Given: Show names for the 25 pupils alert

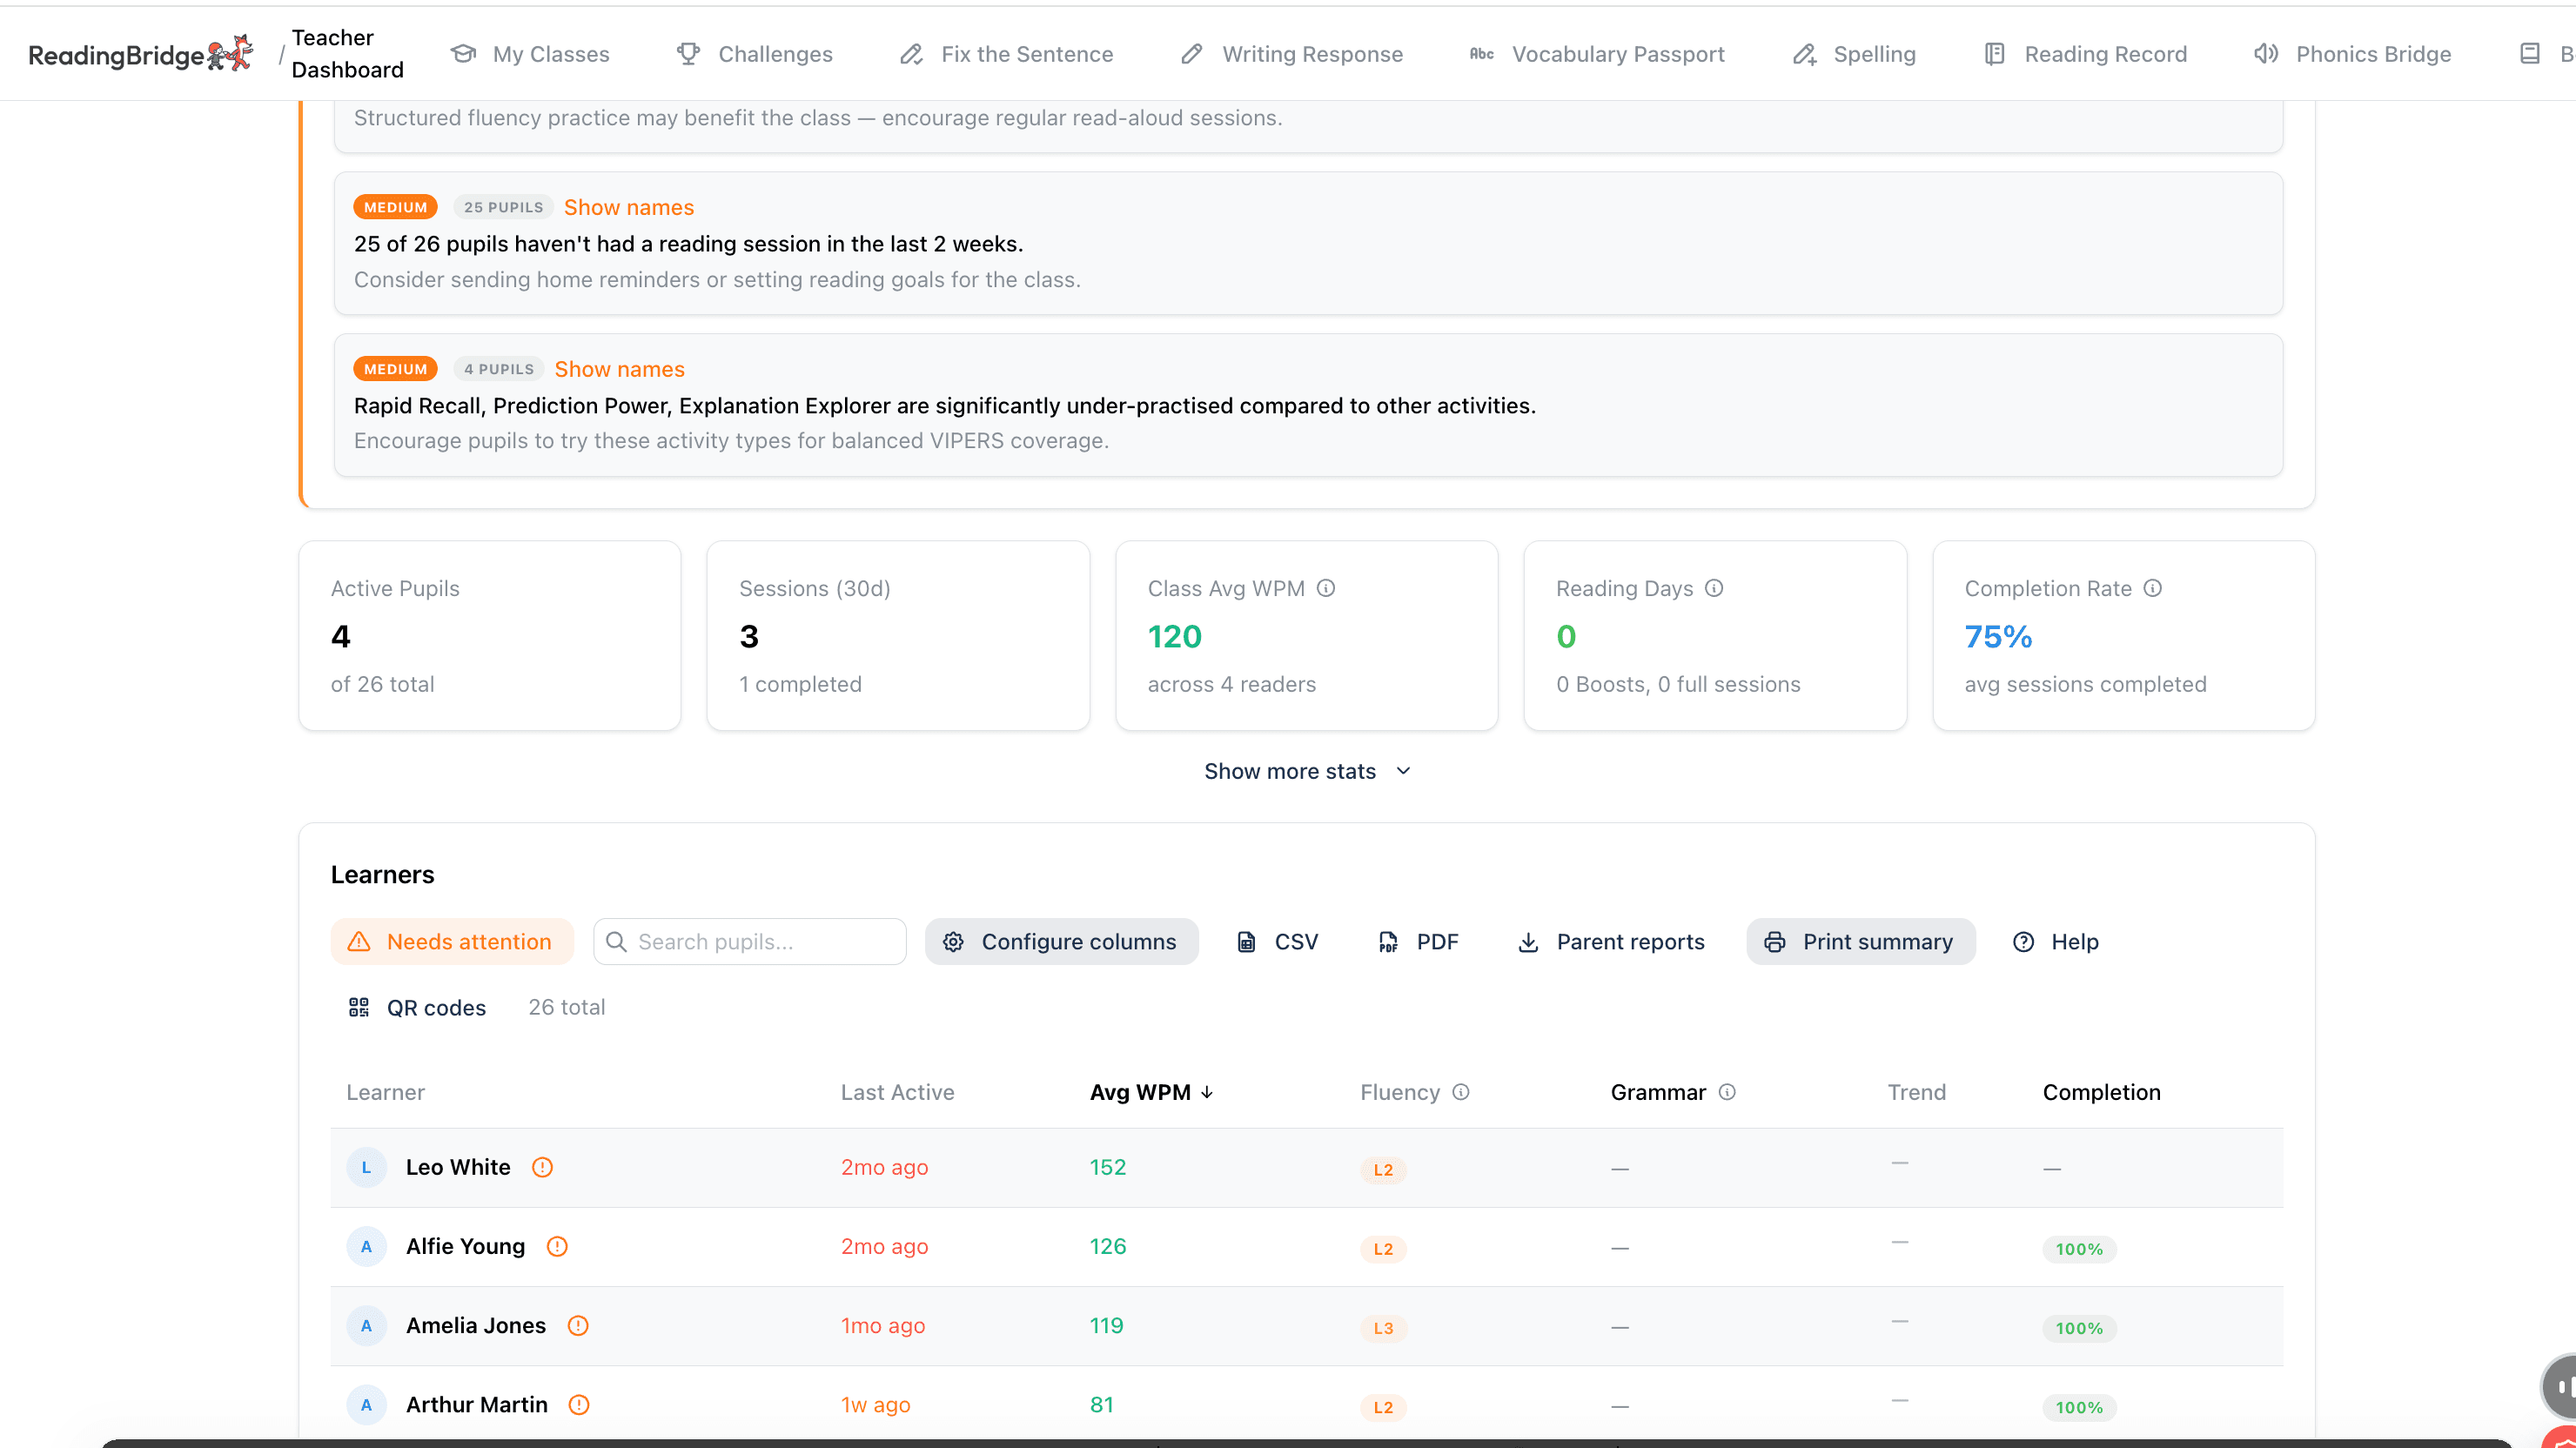Looking at the screenshot, I should click(629, 207).
